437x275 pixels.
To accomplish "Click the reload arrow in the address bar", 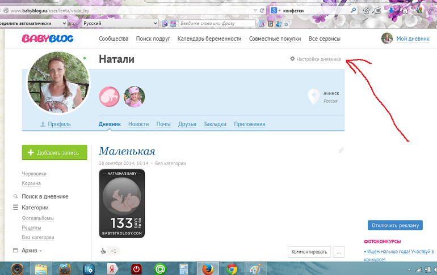I will click(261, 10).
